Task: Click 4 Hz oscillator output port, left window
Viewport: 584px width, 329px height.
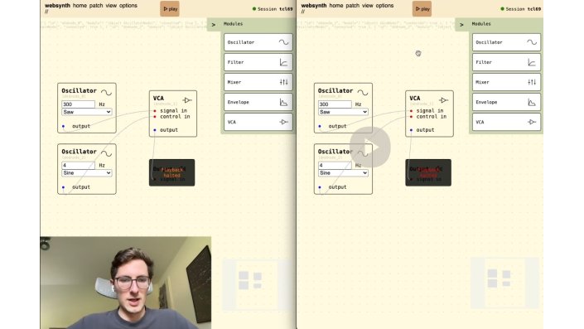Action: [63, 187]
